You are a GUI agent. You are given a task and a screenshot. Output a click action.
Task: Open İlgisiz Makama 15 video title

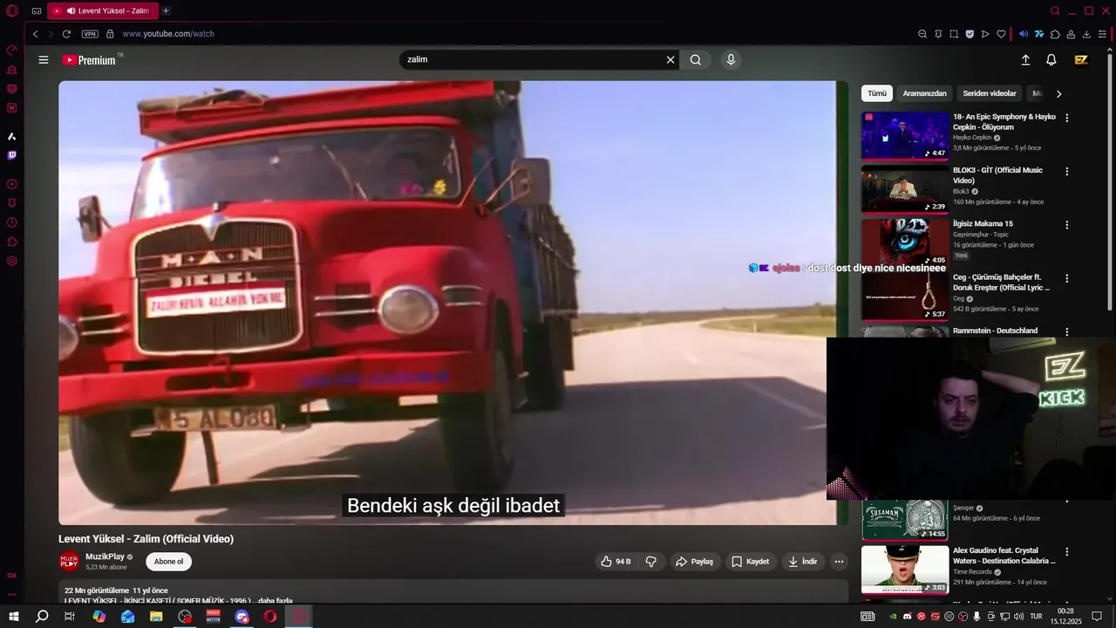coord(983,224)
